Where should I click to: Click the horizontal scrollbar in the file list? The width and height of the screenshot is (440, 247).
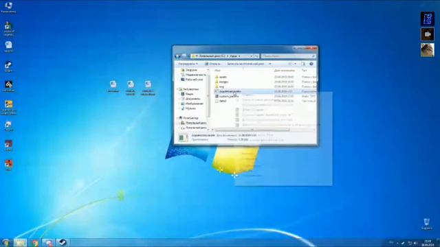[x=252, y=130]
